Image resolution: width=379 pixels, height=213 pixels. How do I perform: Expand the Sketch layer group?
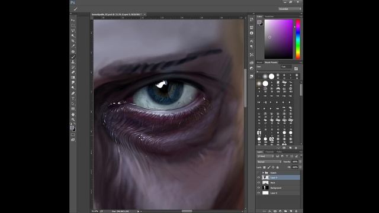tap(263, 173)
